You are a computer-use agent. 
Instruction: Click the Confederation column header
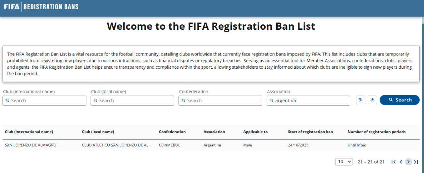(x=172, y=132)
